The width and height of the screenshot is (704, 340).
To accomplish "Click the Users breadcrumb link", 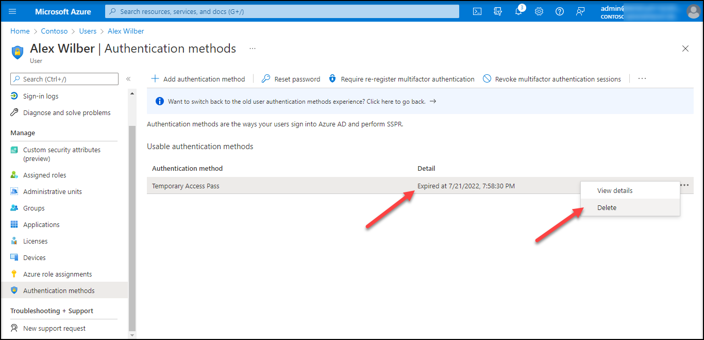I will click(x=88, y=31).
